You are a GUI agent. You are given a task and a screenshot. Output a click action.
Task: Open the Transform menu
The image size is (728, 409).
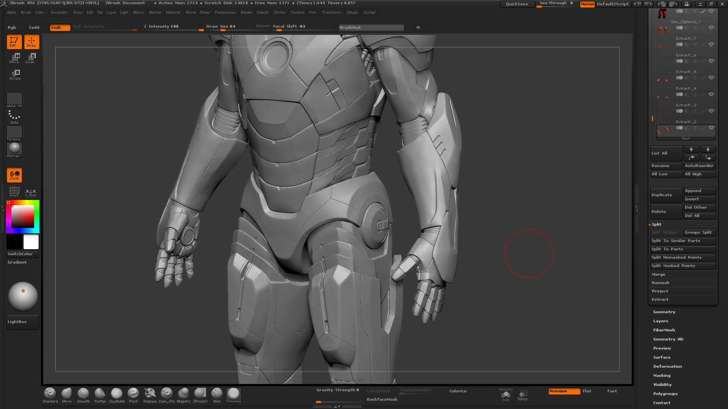331,12
